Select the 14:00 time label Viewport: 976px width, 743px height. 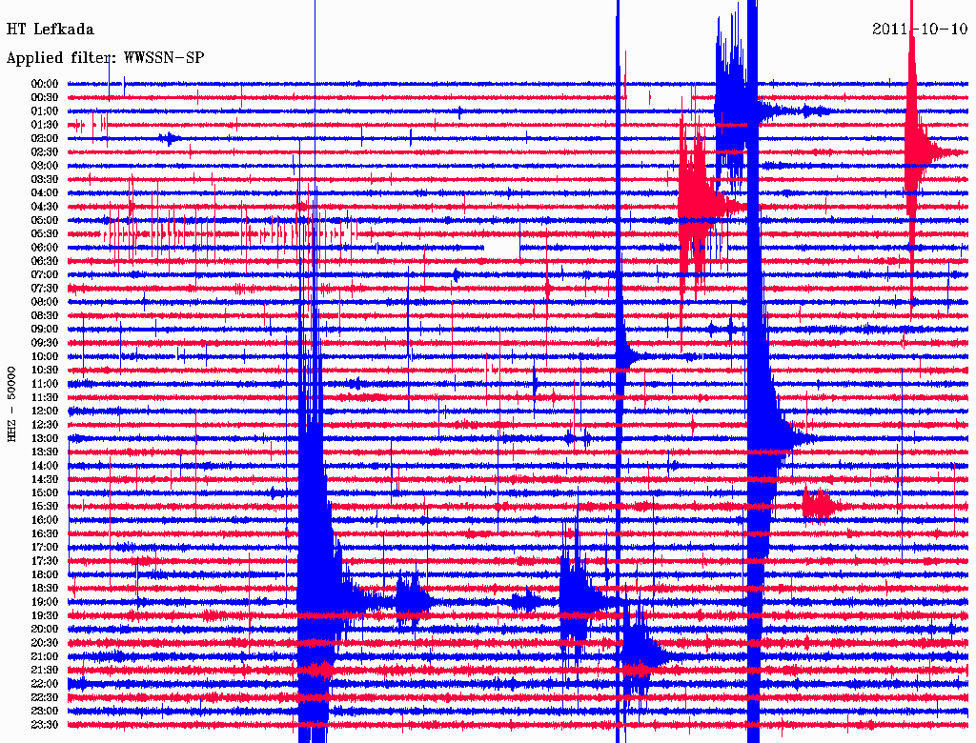pos(45,466)
